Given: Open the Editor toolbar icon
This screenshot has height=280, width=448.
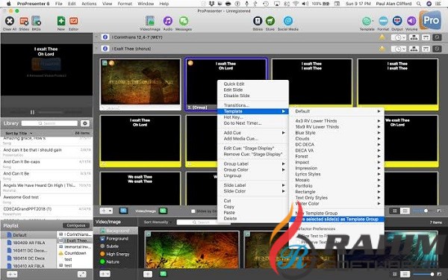Looking at the screenshot, I should pos(73,21).
